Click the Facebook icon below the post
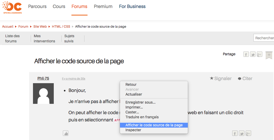274x140 pixels. pyautogui.click(x=235, y=133)
